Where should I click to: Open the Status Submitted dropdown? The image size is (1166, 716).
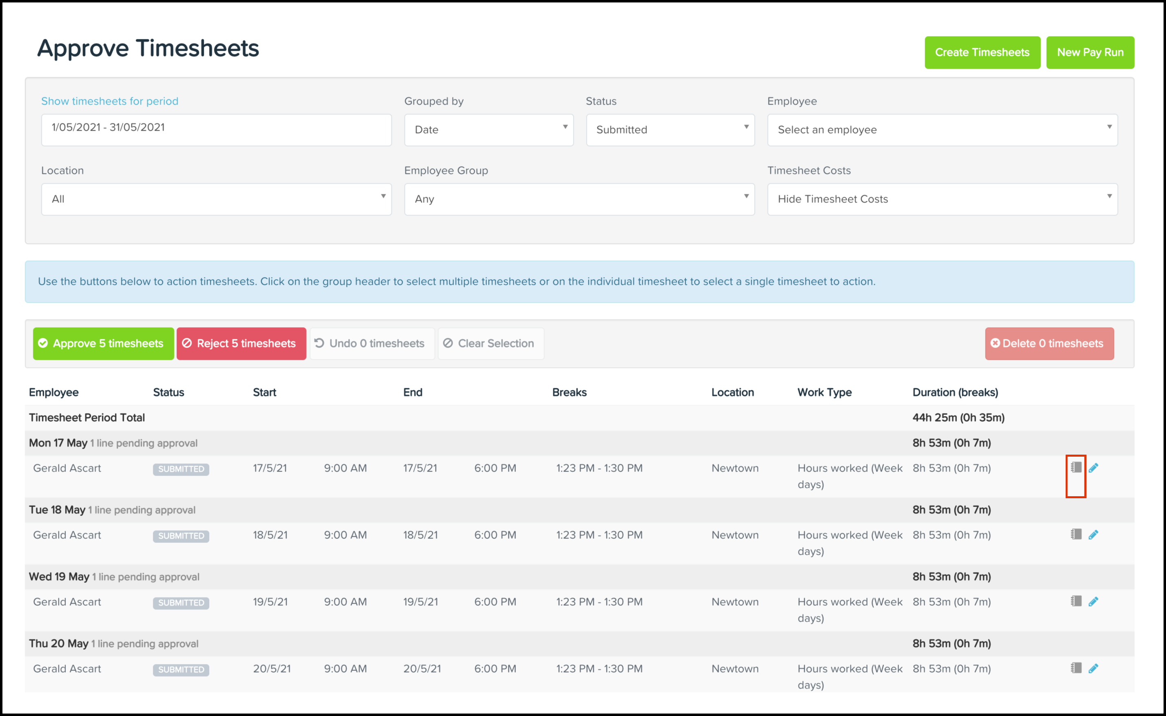[x=670, y=130]
